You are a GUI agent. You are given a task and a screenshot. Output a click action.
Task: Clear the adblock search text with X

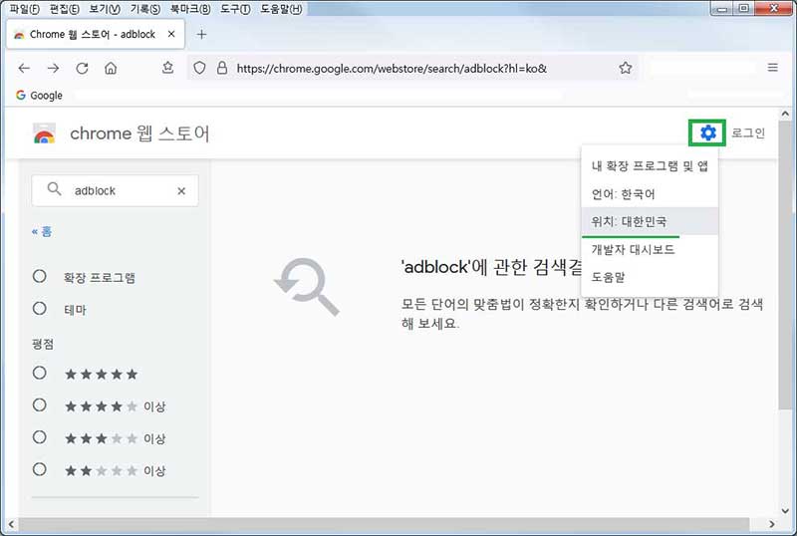[x=181, y=190]
